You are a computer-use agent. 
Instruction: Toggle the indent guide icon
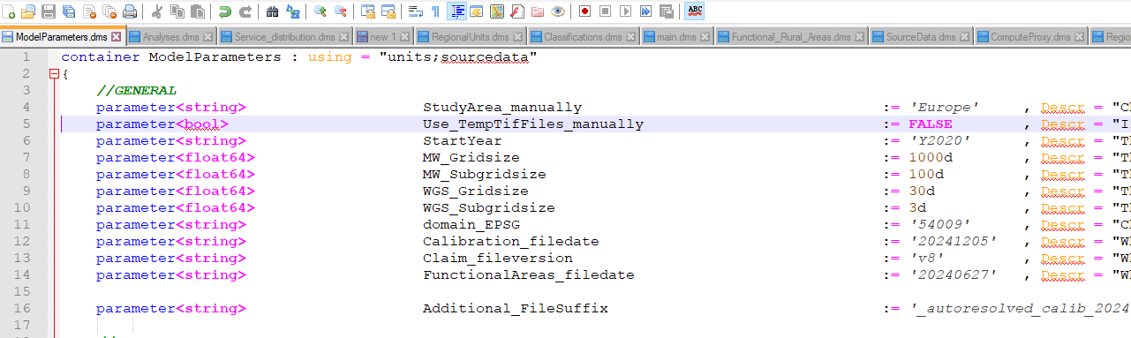(x=457, y=11)
